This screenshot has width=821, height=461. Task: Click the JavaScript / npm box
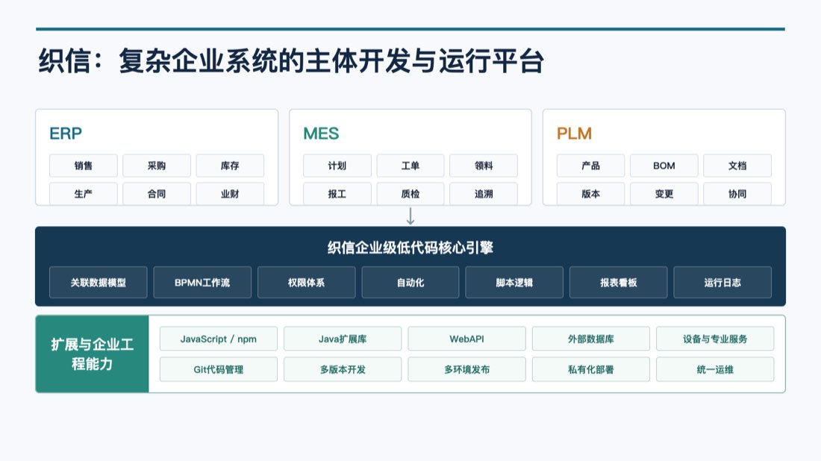[219, 339]
